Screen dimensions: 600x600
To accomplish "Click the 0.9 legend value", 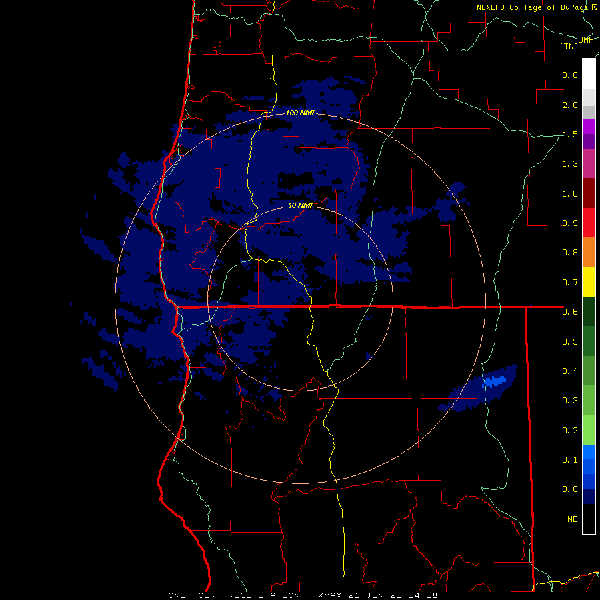I will (x=570, y=223).
